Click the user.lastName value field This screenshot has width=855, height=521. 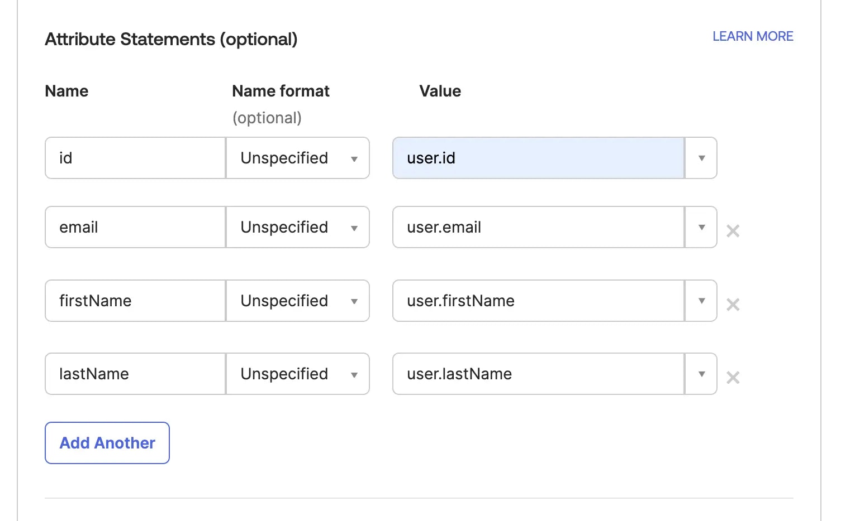pos(539,374)
